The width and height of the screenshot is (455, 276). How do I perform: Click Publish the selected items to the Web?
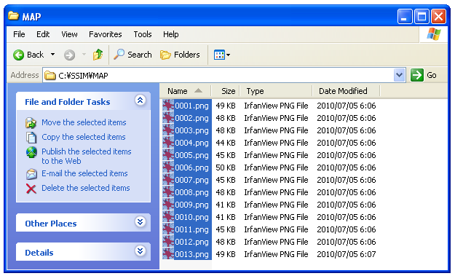[87, 156]
